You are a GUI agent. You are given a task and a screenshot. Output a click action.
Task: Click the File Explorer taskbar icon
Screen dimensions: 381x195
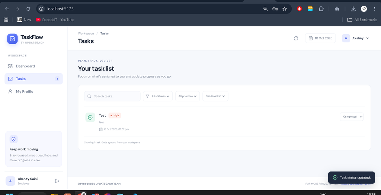54,194
